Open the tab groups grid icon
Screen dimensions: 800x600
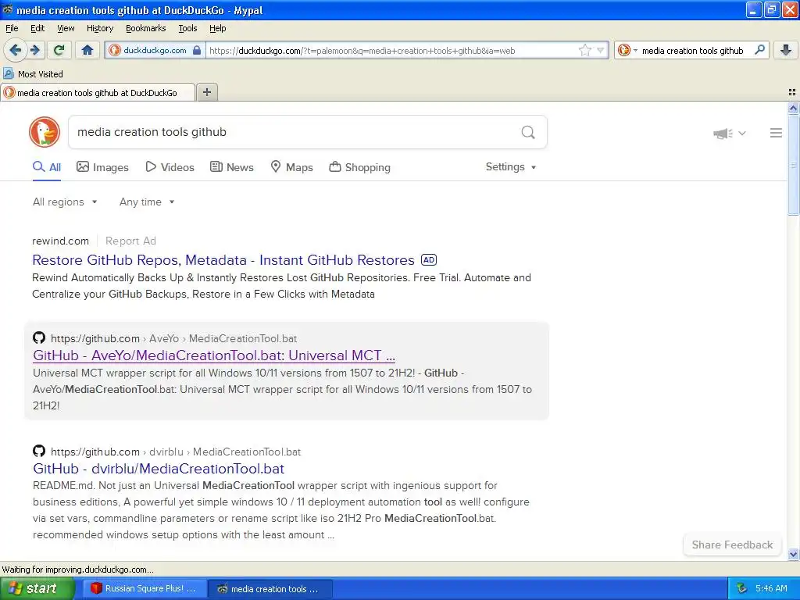tap(792, 92)
